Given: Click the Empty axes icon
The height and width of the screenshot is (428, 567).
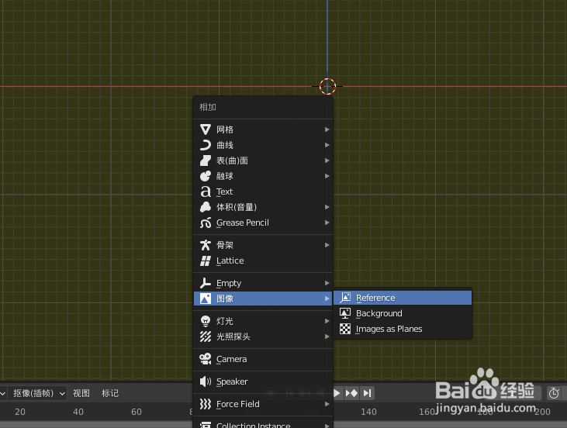Looking at the screenshot, I should 206,283.
